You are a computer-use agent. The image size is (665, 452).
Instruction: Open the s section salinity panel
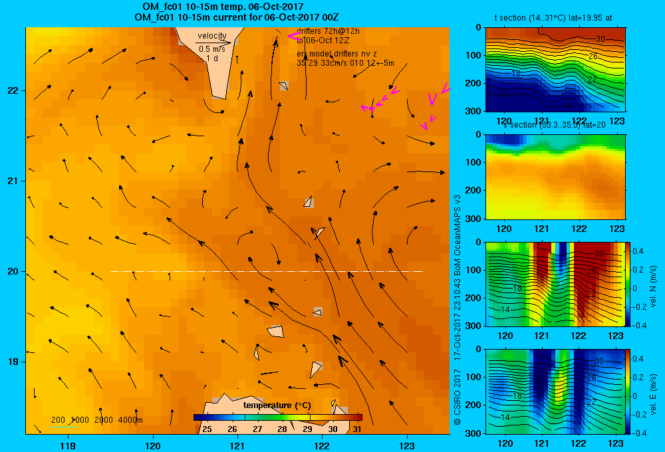tap(555, 177)
